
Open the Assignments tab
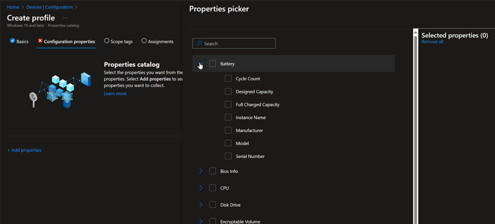[x=158, y=42]
